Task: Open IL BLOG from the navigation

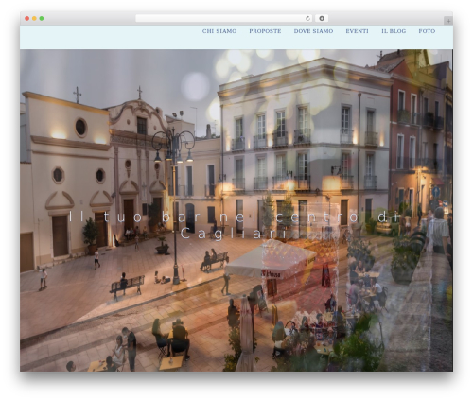Action: [x=394, y=31]
